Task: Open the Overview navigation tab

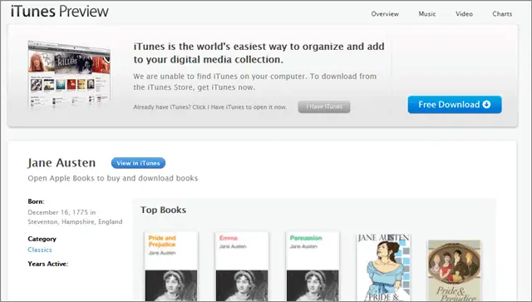Action: (385, 14)
